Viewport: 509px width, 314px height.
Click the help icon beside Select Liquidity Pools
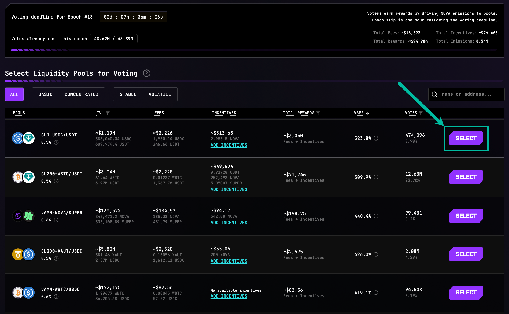click(x=147, y=73)
